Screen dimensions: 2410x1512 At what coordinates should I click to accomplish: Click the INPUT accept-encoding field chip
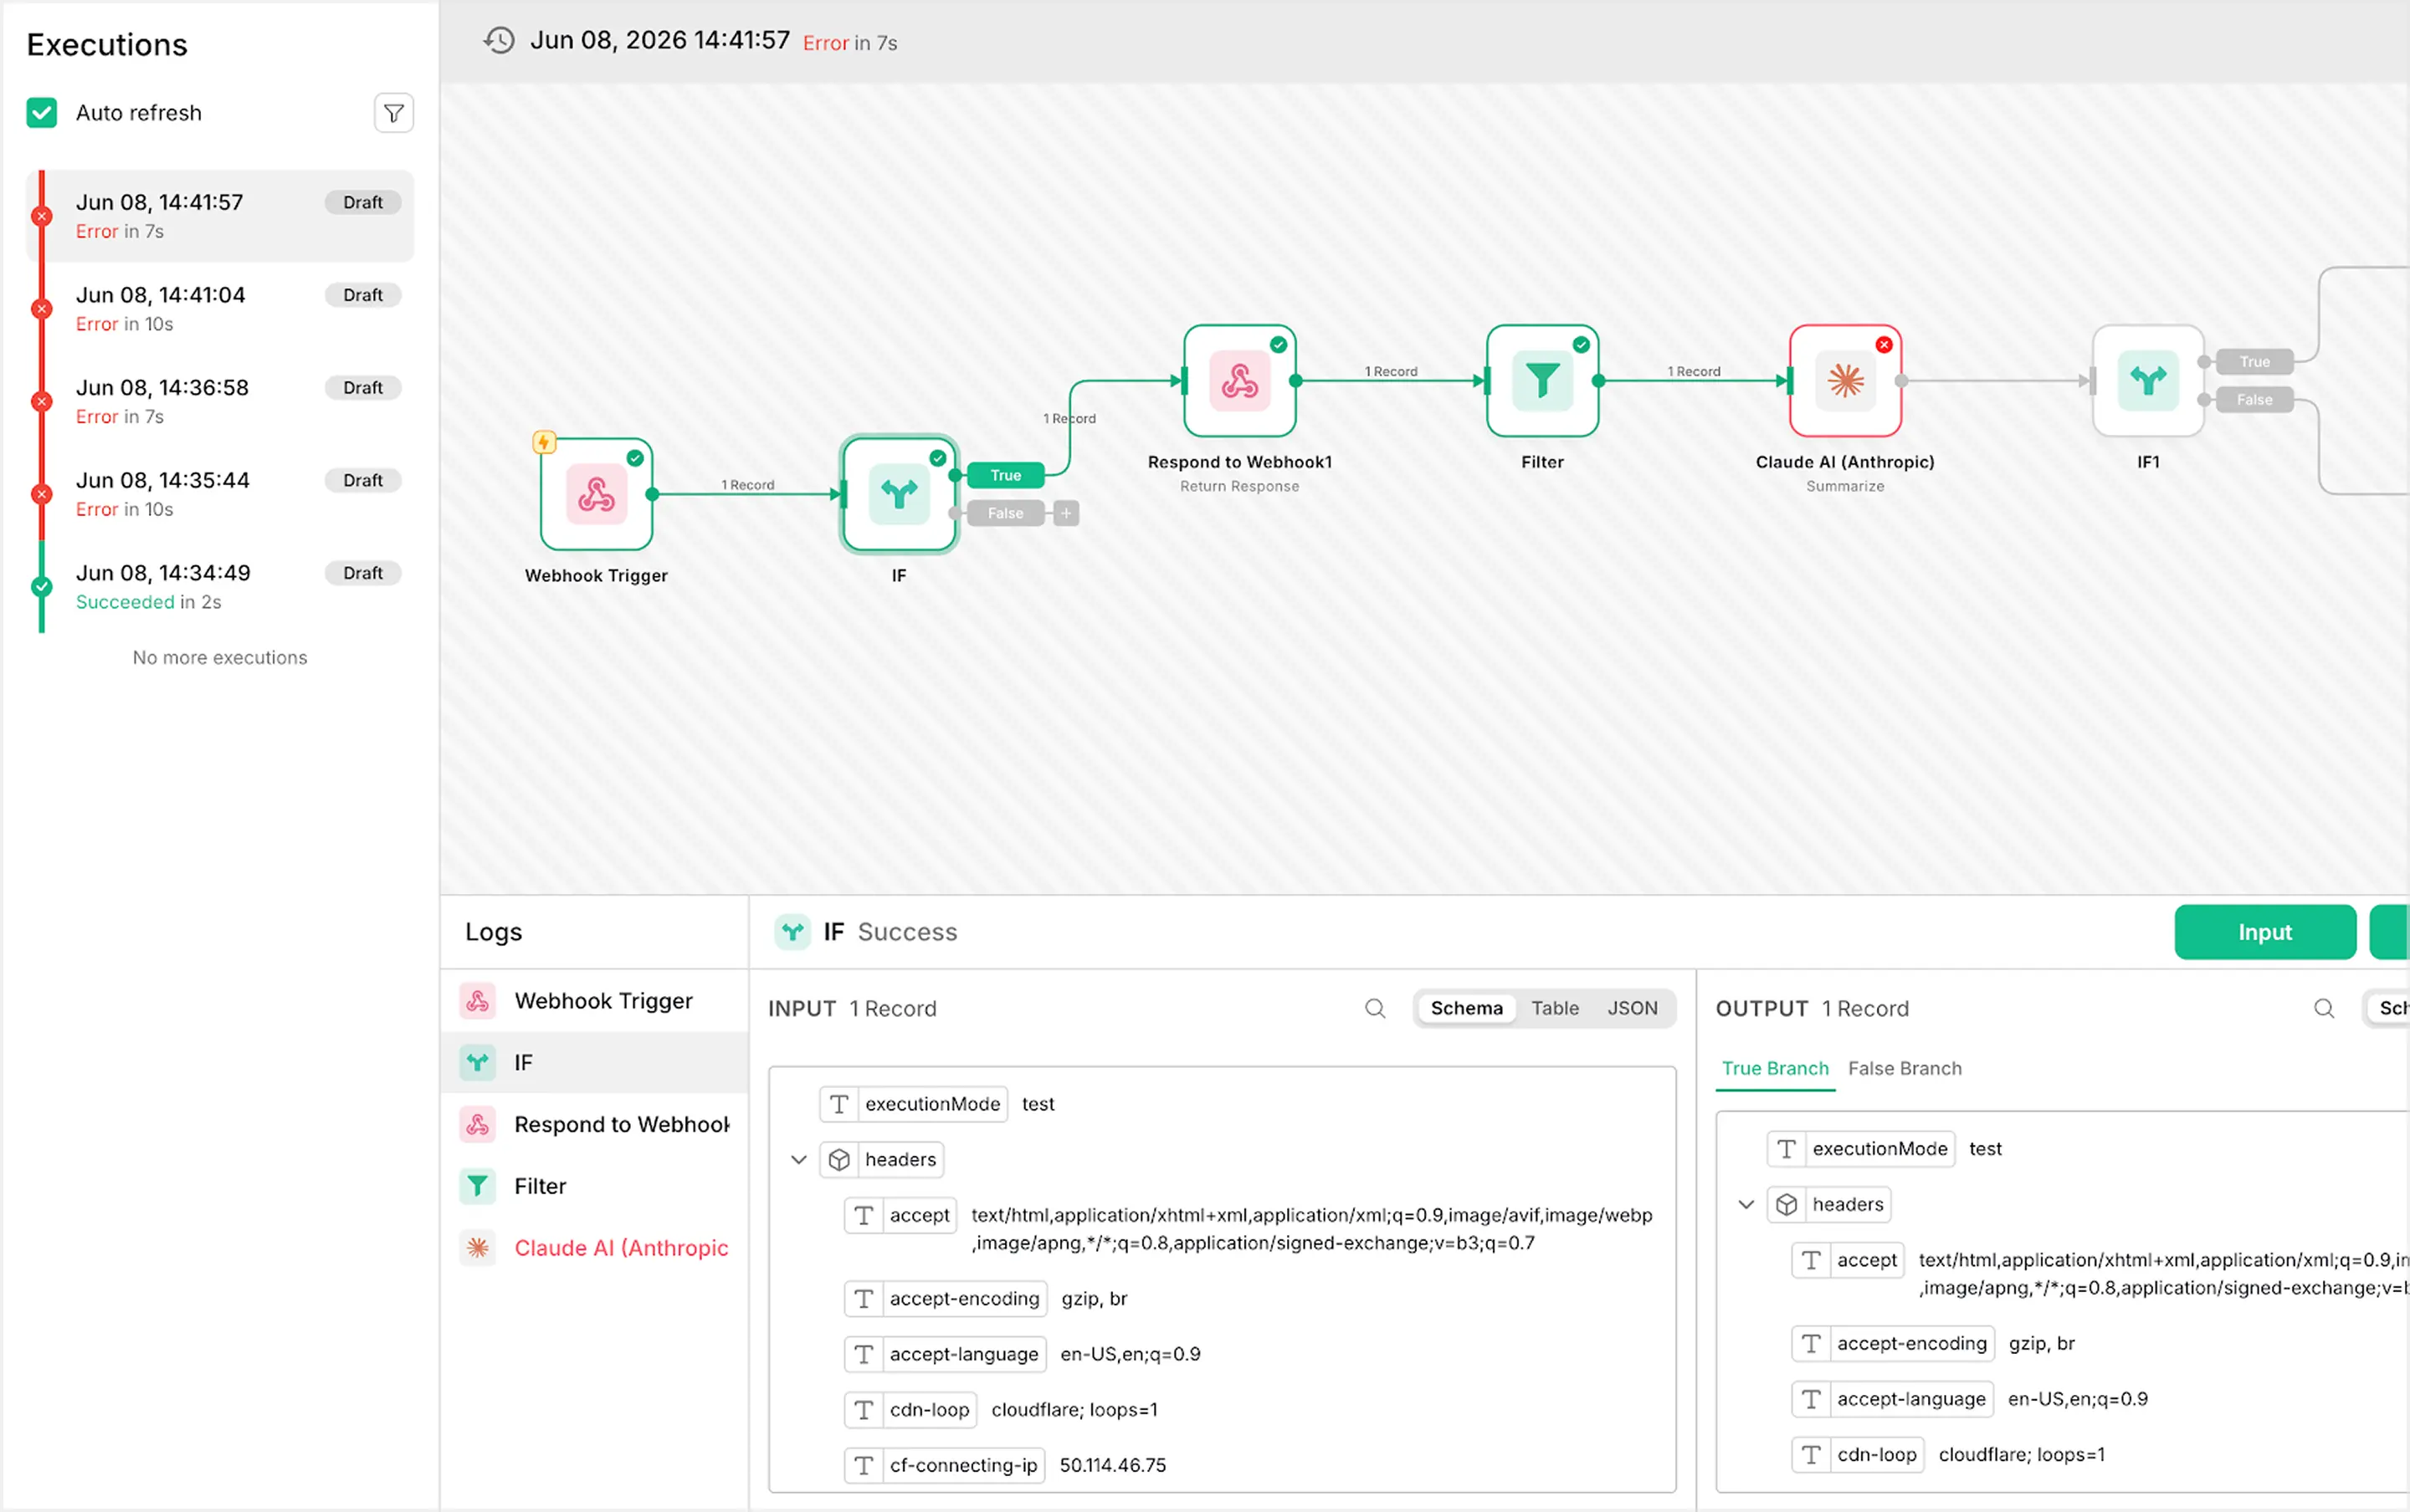point(946,1299)
